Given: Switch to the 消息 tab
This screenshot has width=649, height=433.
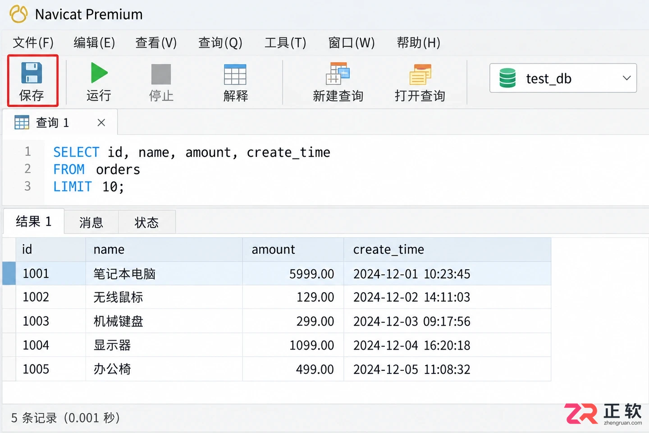Looking at the screenshot, I should (x=91, y=222).
